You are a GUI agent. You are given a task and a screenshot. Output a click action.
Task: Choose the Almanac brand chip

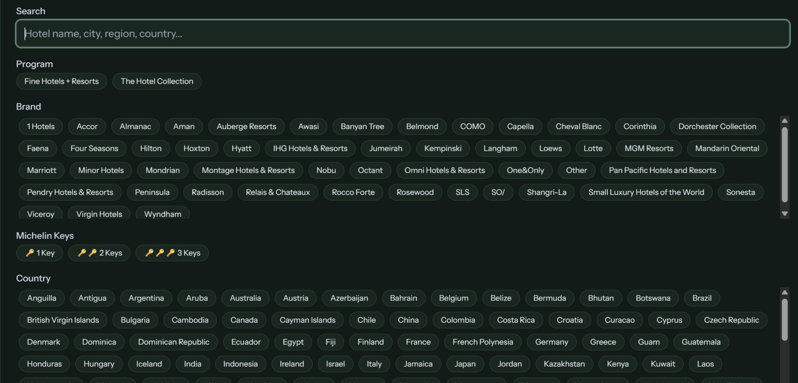[x=135, y=127]
